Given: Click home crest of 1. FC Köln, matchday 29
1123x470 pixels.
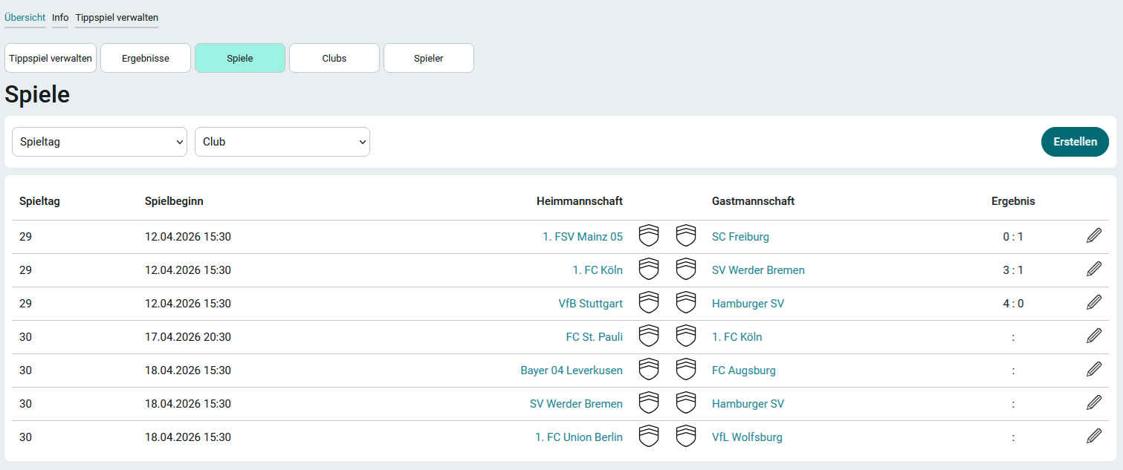Looking at the screenshot, I should (x=649, y=270).
